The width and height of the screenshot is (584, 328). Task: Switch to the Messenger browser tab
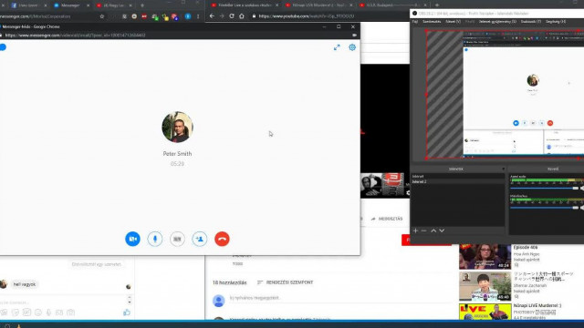point(70,5)
